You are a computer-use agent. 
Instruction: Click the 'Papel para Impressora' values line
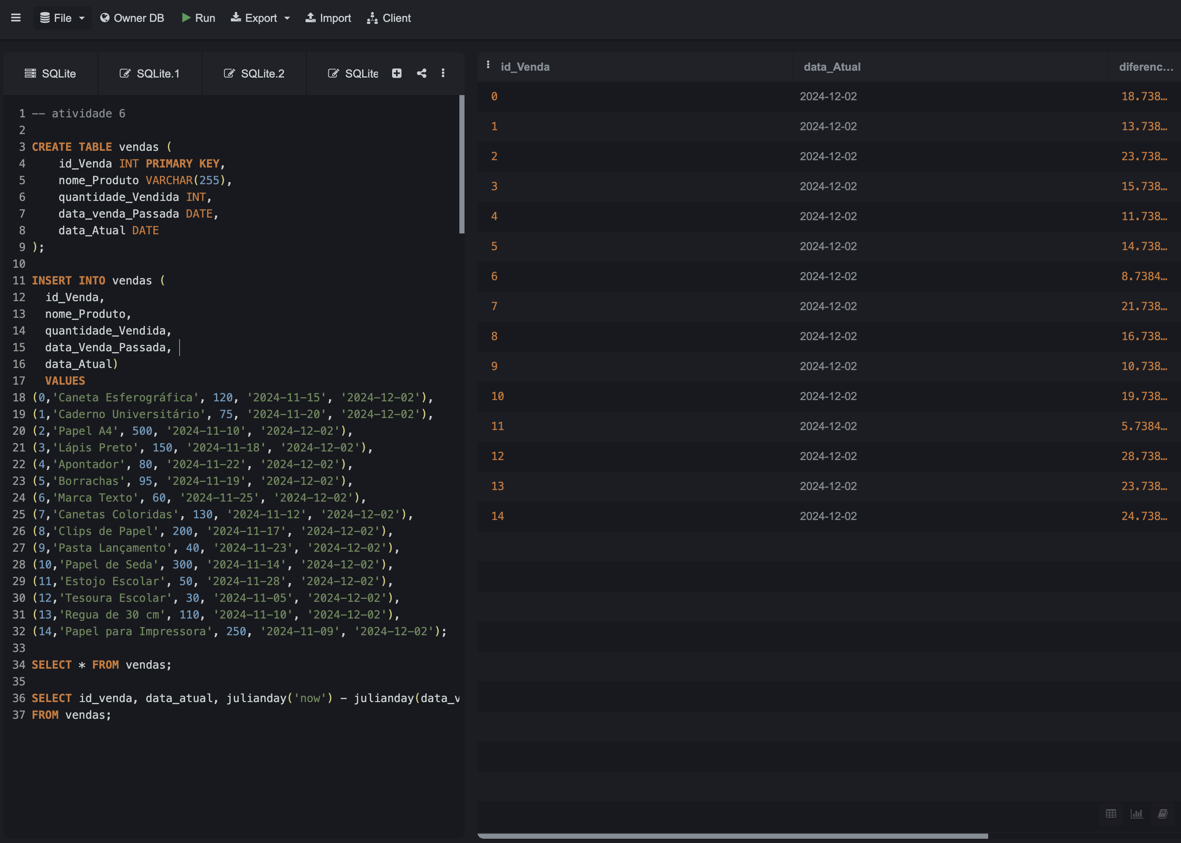point(240,631)
